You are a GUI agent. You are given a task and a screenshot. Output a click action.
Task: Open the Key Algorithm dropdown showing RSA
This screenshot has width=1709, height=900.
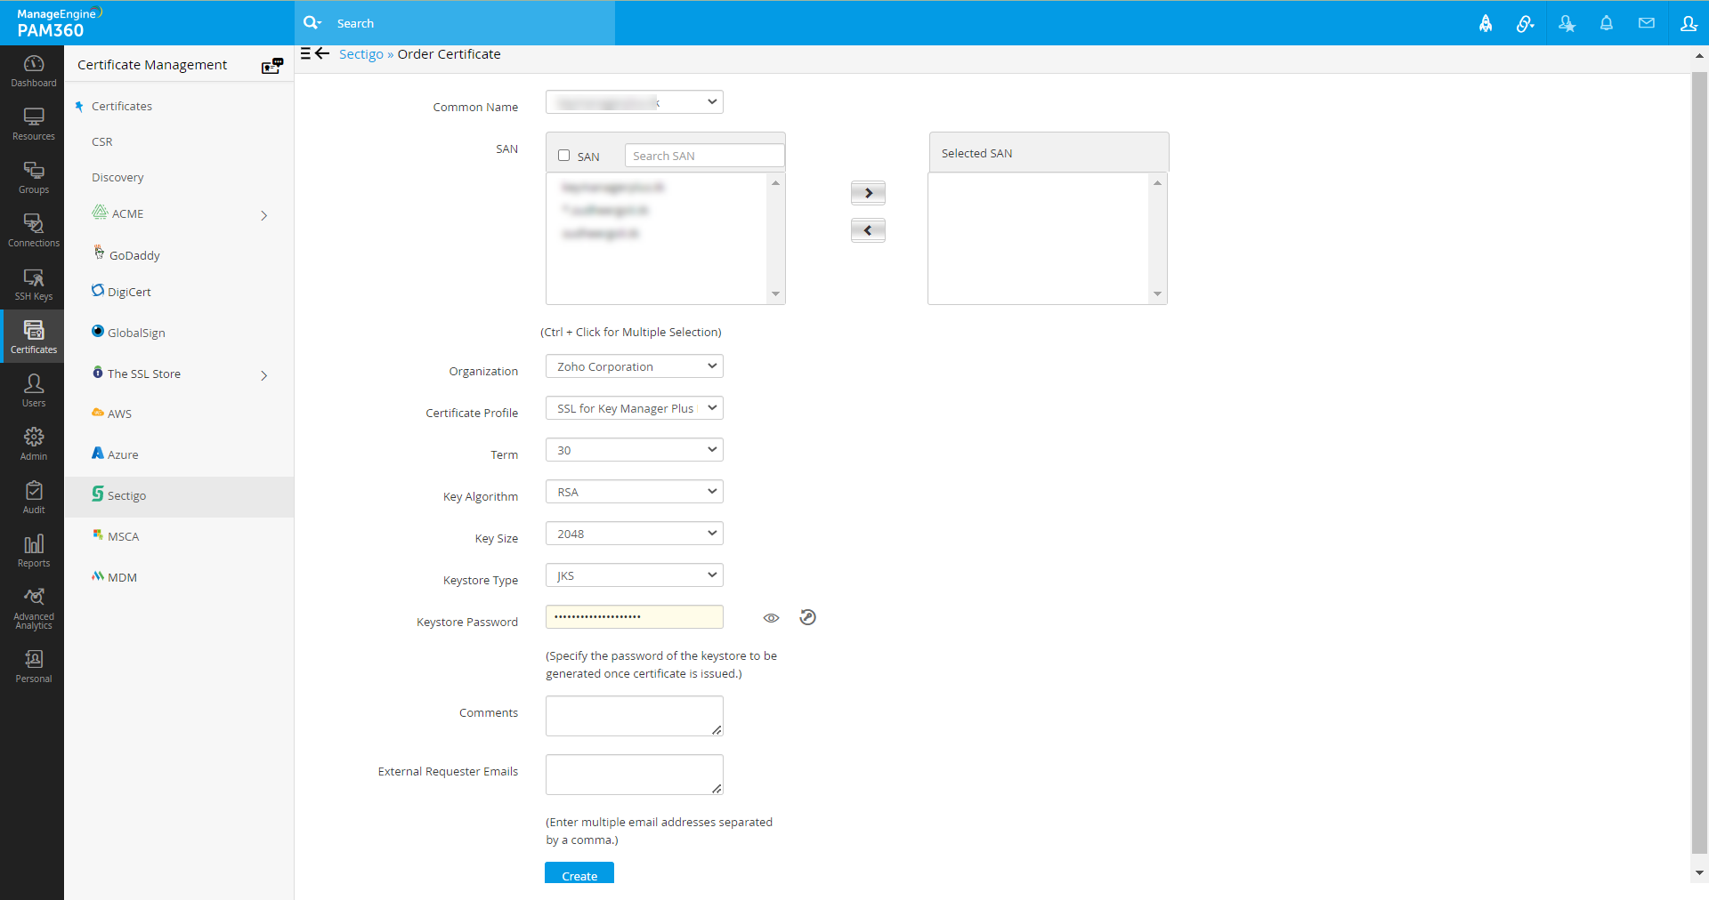click(635, 492)
